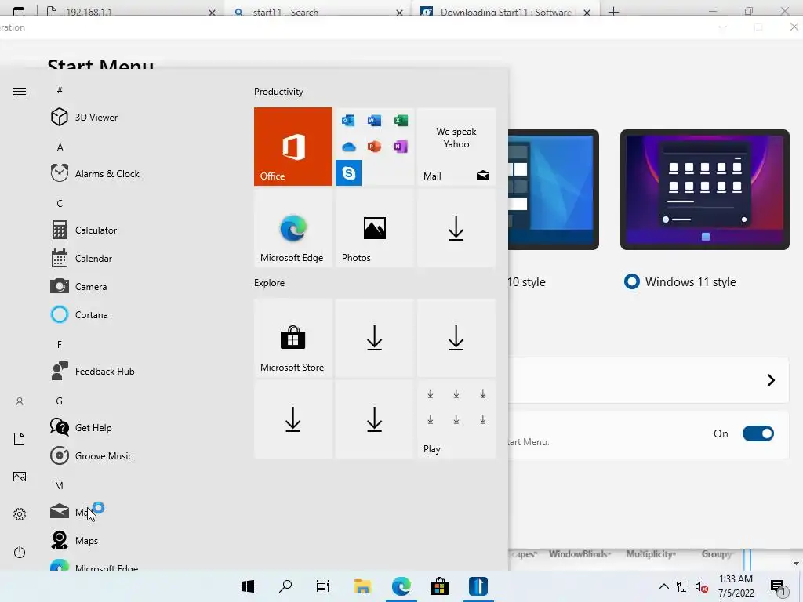Expand the Start menu hamburger button
The width and height of the screenshot is (803, 602).
[20, 91]
